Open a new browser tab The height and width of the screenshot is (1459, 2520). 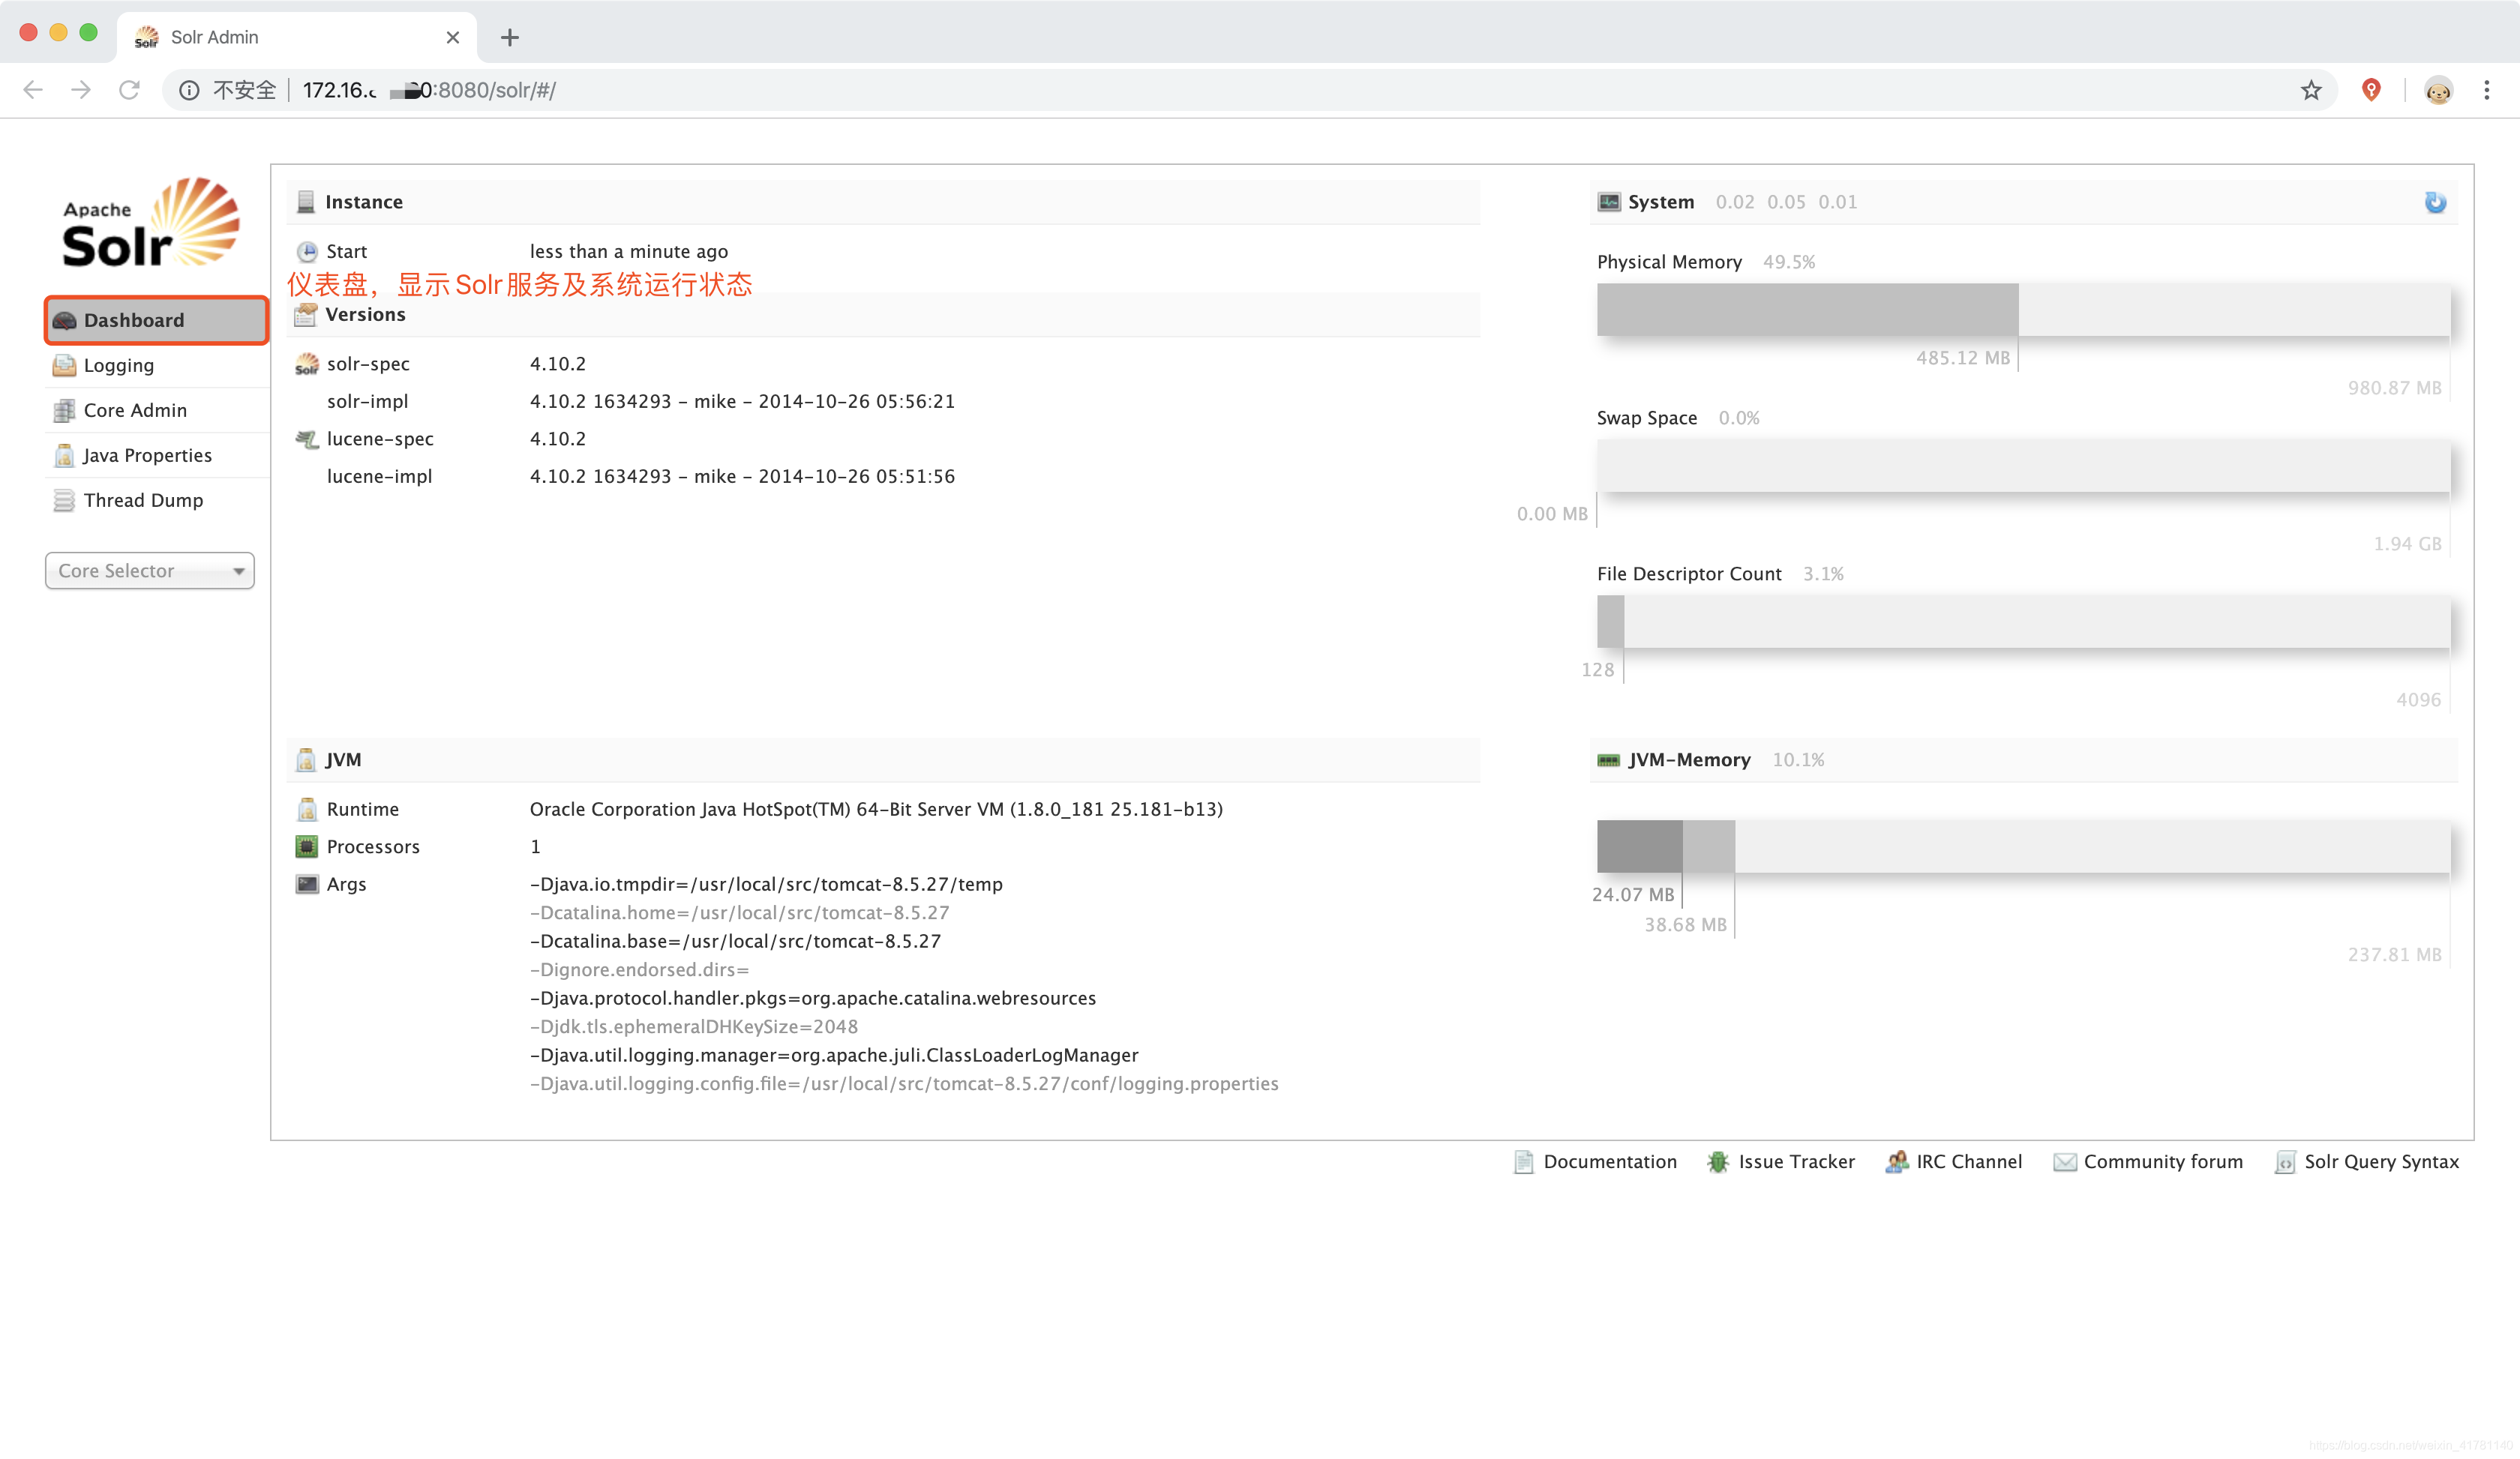click(x=510, y=37)
